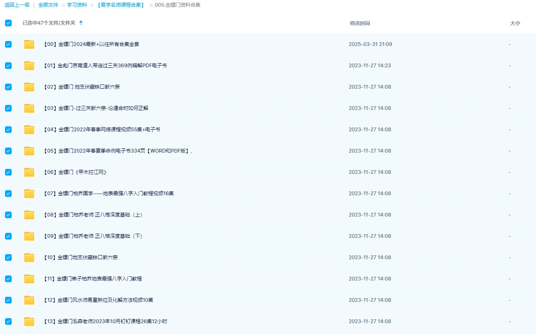Uncheck the 【12】金镖门风水师易星煞位及化解方法视频10集 row

[8, 300]
